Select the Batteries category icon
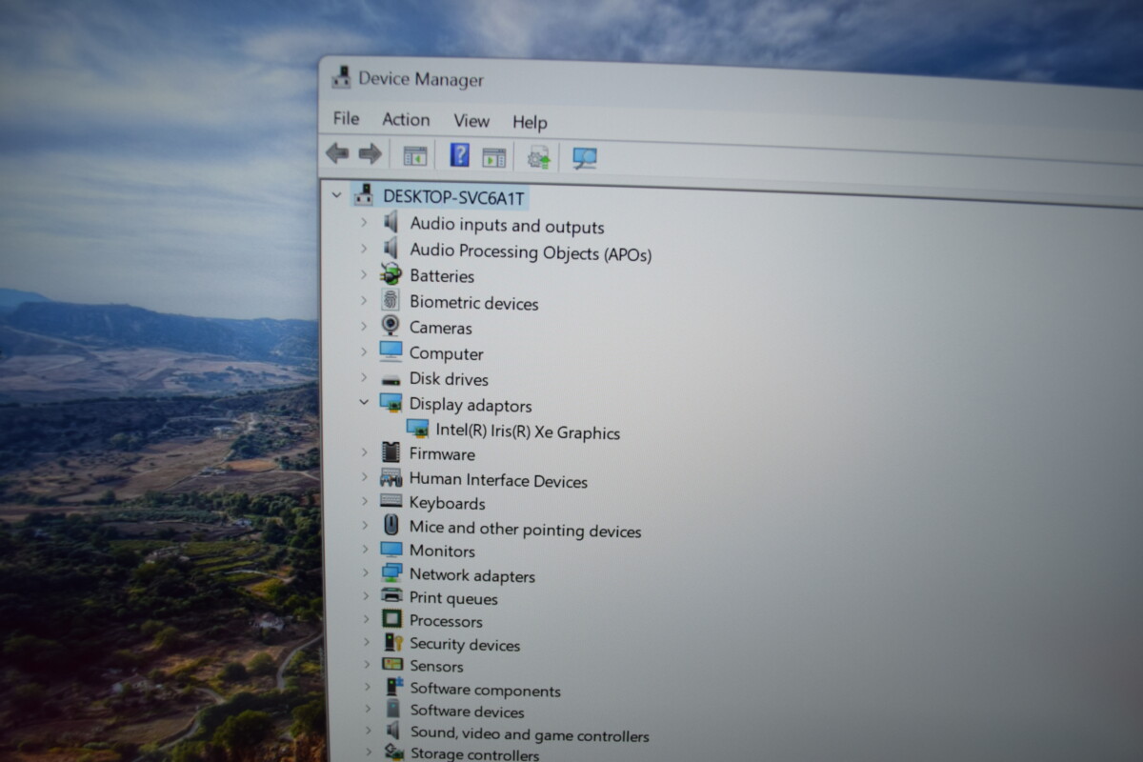Screen dimensions: 1143x762 [391, 274]
